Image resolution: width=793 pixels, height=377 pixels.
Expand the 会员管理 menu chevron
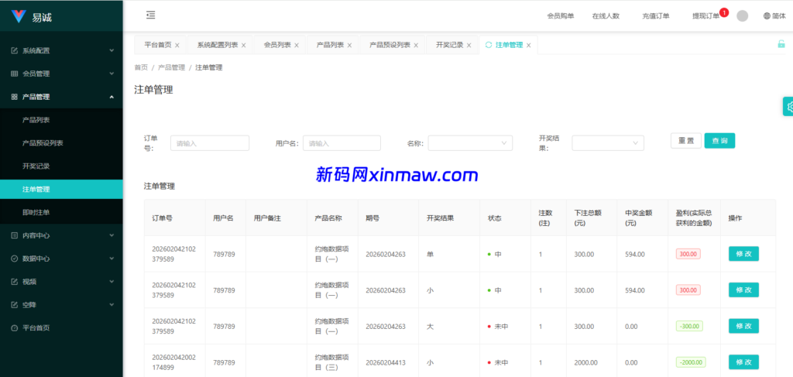(112, 74)
